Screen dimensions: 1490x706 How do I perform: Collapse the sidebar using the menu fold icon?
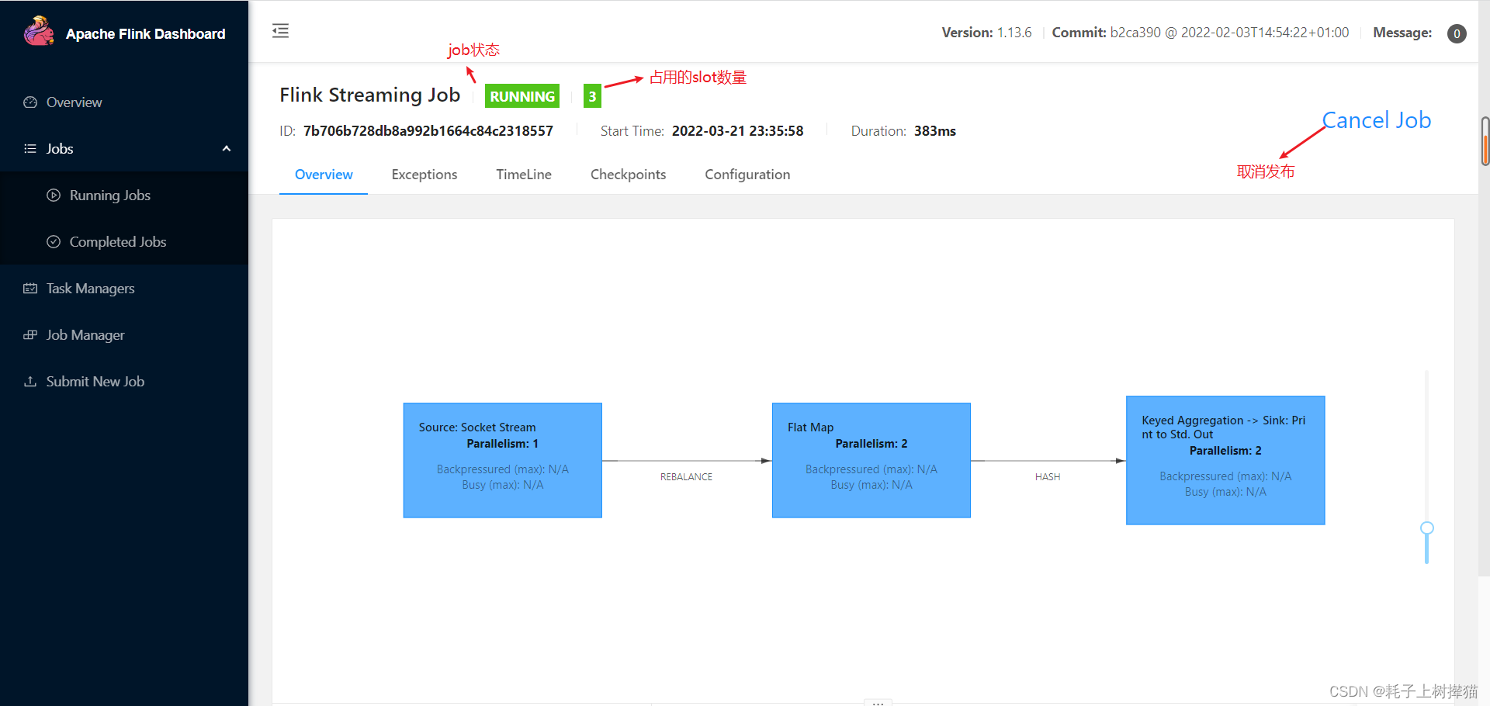(281, 31)
